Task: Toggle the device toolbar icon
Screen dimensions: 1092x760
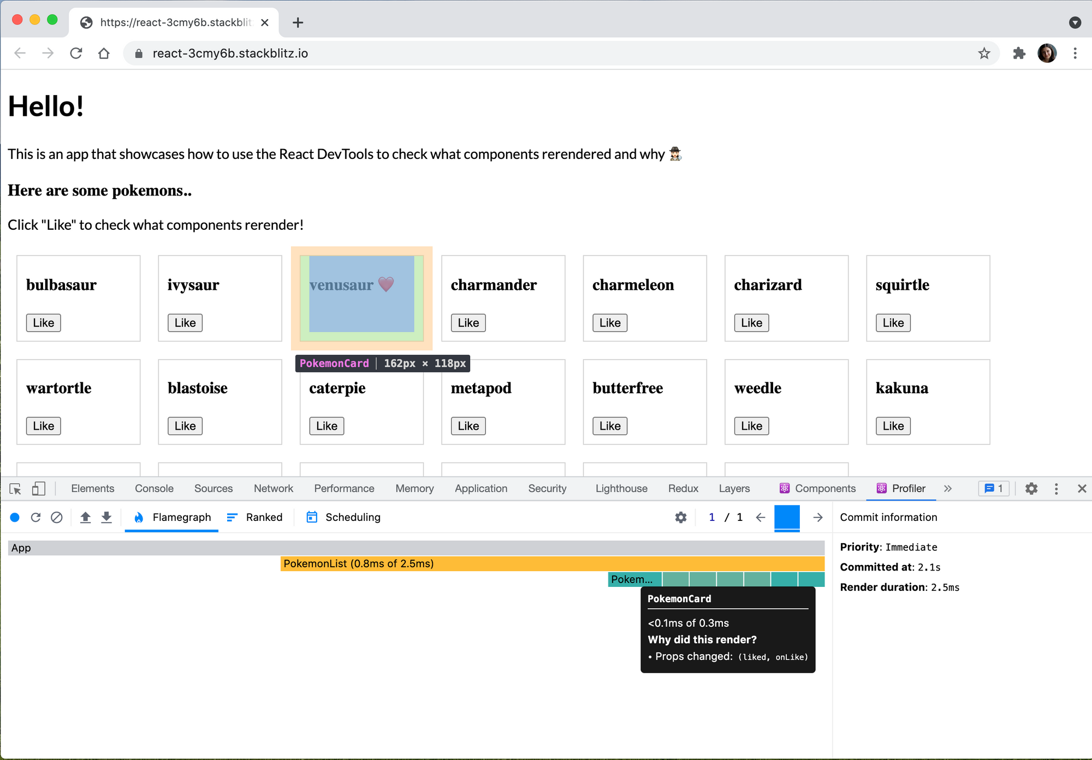Action: [38, 488]
